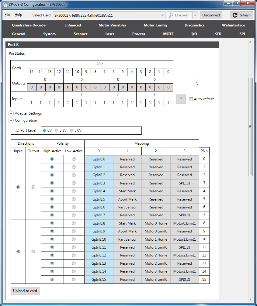This screenshot has width=257, height=306.
Task: Click Upload to card button
Action: [25, 291]
